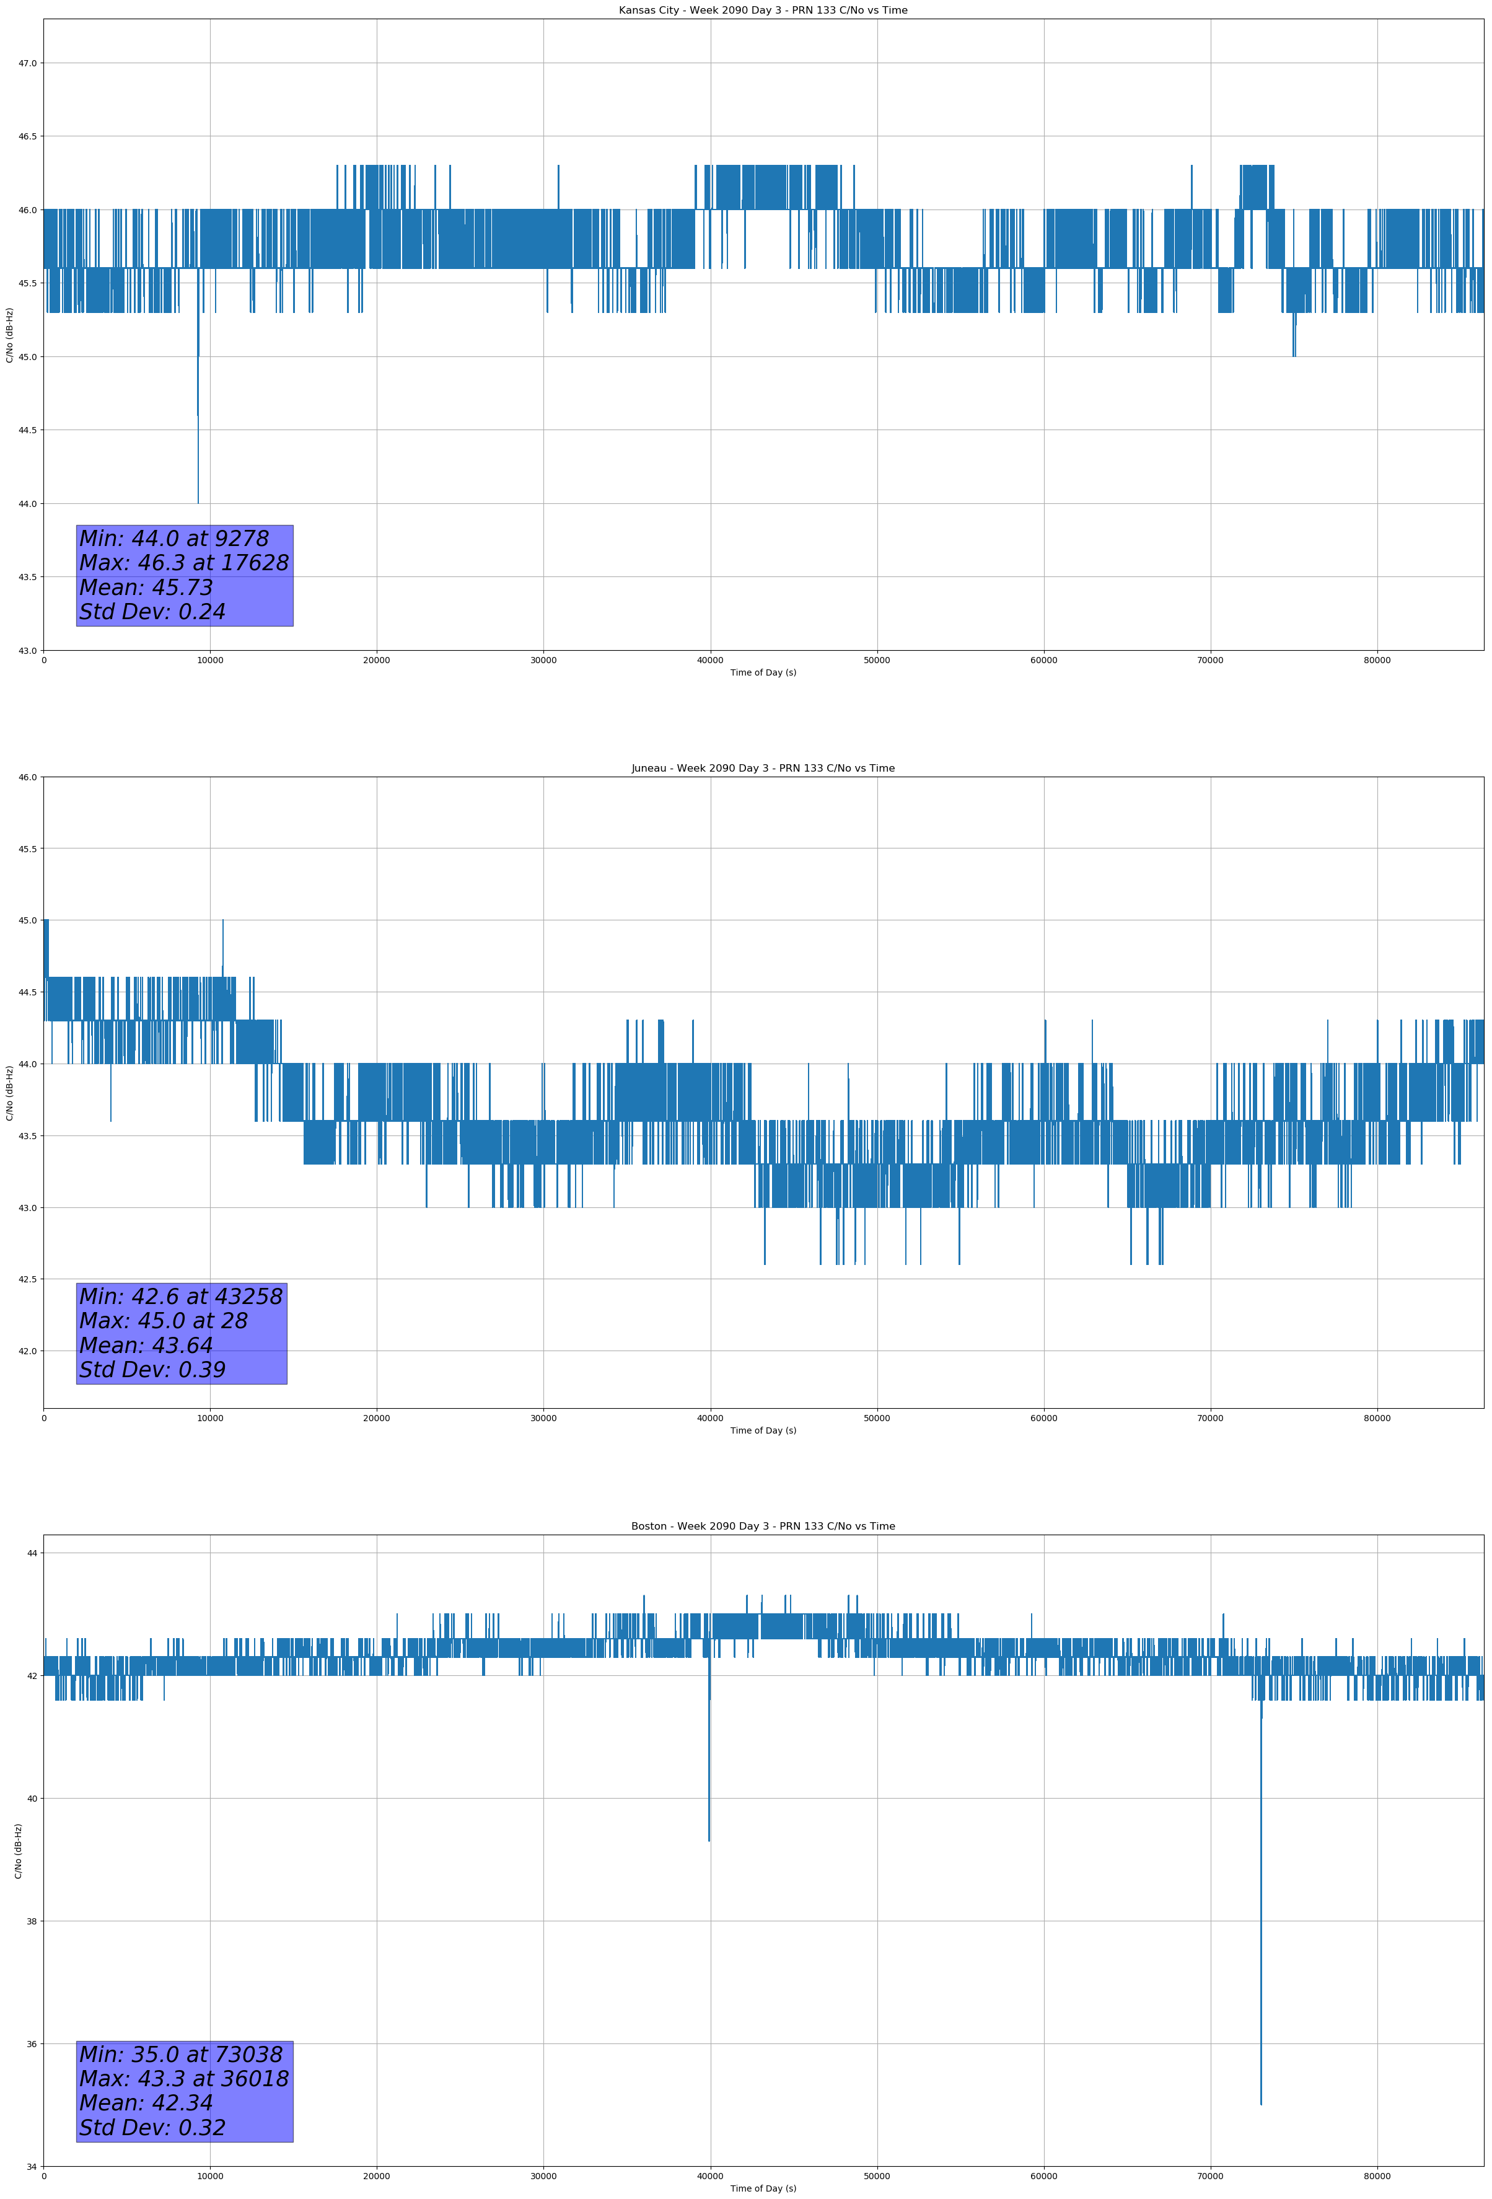Viewport: 1492px width, 2199px height.
Task: Click the Boston plot title
Action: coord(763,1527)
